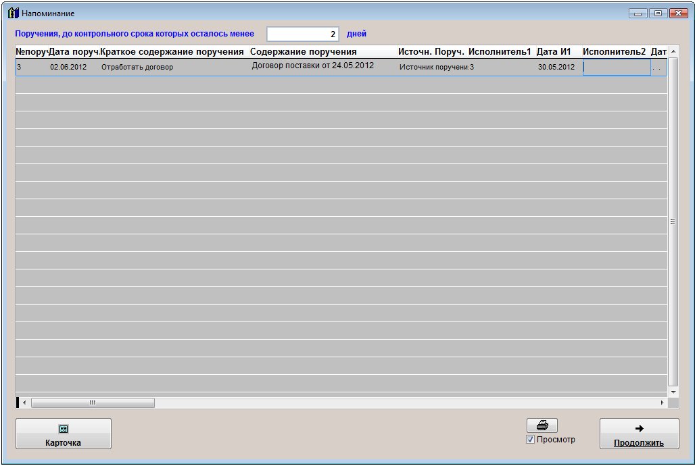This screenshot has height=466, width=695.
Task: Click the Напоминание window title icon
Action: (x=14, y=13)
